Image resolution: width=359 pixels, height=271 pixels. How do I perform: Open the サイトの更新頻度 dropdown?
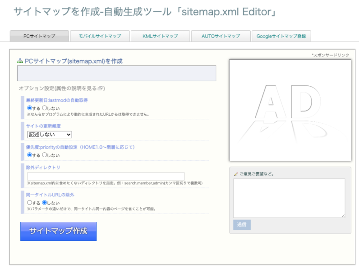(50, 135)
